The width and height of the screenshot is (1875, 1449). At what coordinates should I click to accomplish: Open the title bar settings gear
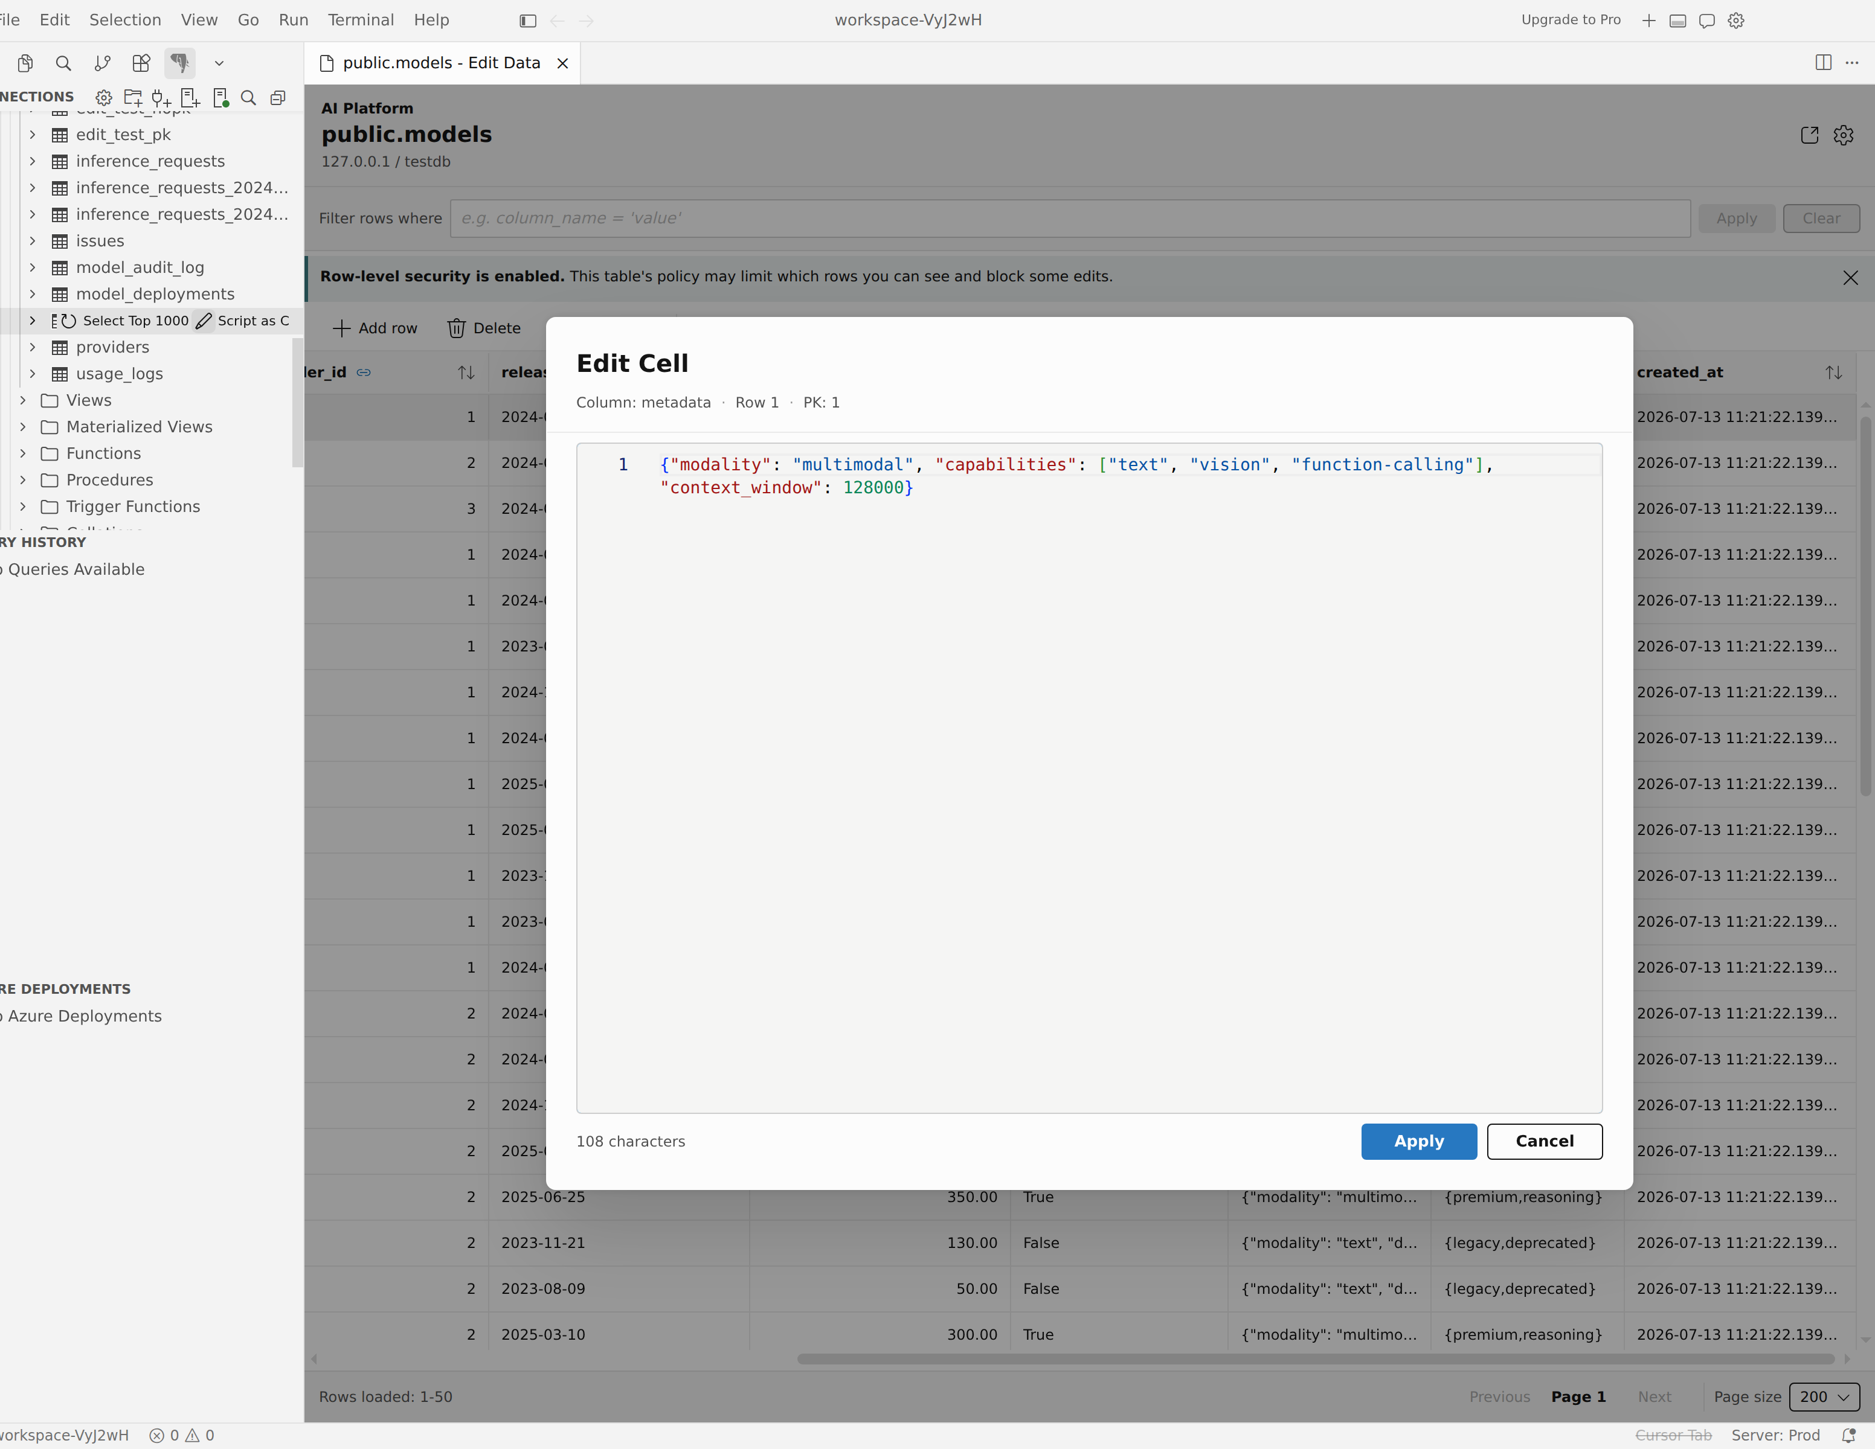(x=1736, y=21)
